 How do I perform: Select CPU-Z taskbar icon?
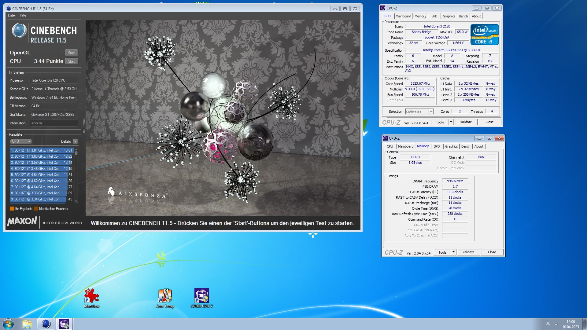64,324
